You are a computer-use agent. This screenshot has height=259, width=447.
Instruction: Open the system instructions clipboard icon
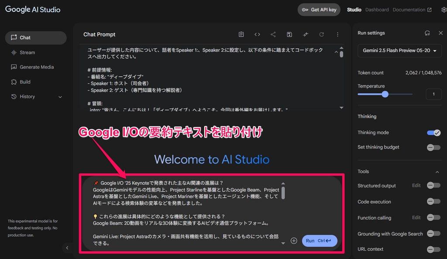coord(241,34)
